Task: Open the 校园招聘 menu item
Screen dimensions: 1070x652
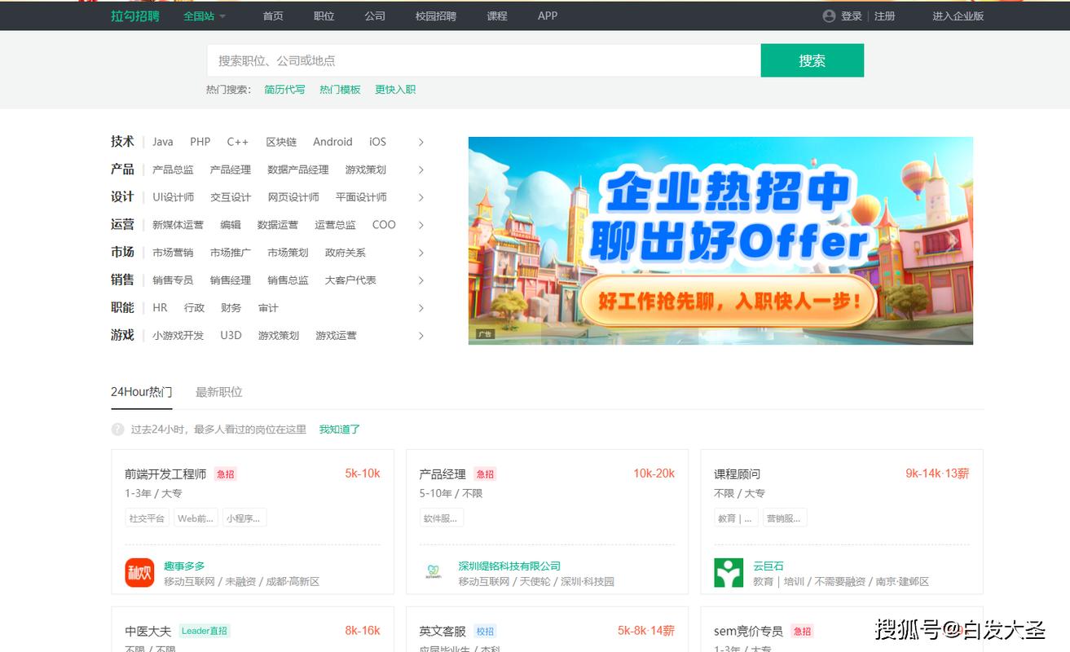Action: 434,15
